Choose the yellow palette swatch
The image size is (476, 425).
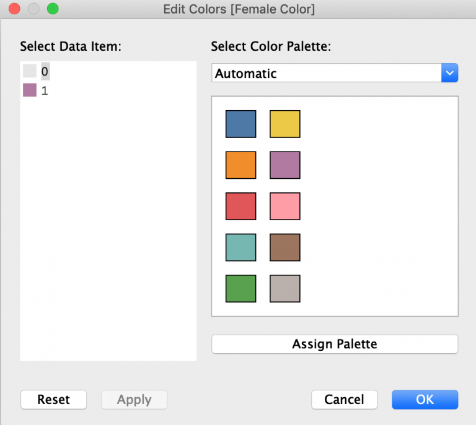pos(285,124)
